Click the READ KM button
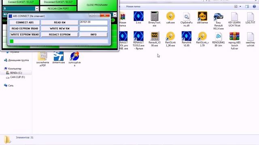 [59, 23]
